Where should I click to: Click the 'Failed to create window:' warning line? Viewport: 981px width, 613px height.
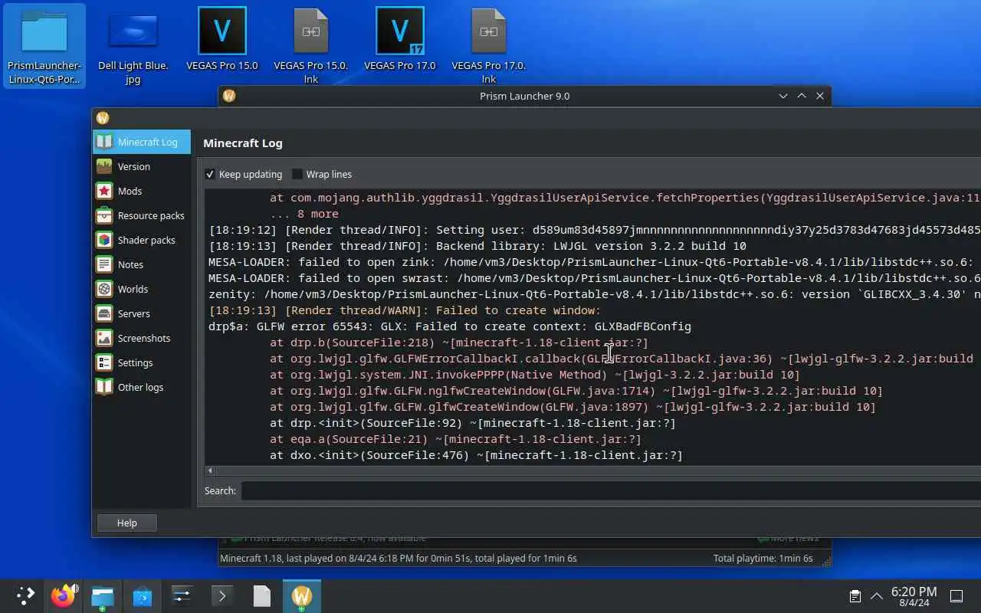click(405, 310)
